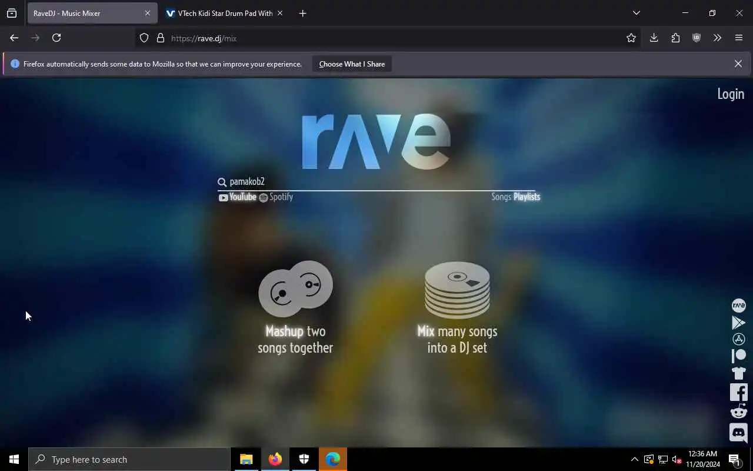Click Mix many songs into a DJ set

[457, 339]
